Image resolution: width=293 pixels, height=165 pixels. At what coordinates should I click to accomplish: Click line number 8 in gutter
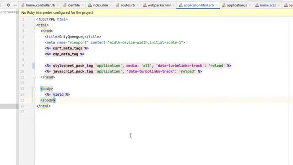[x=23, y=60]
